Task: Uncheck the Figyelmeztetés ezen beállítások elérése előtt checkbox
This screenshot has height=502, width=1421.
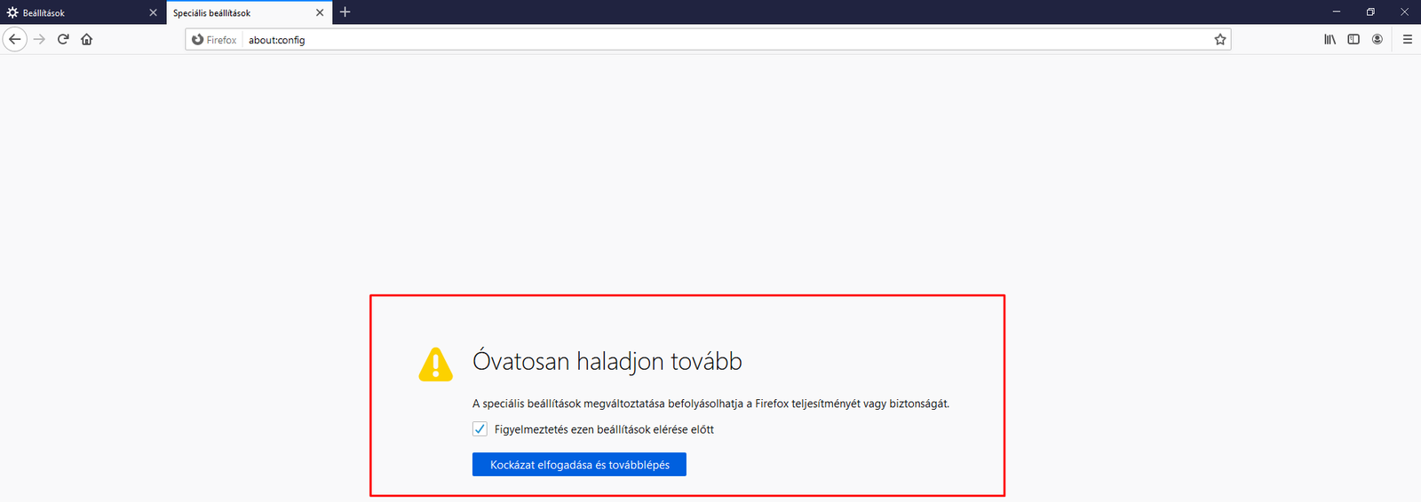Action: pos(480,429)
